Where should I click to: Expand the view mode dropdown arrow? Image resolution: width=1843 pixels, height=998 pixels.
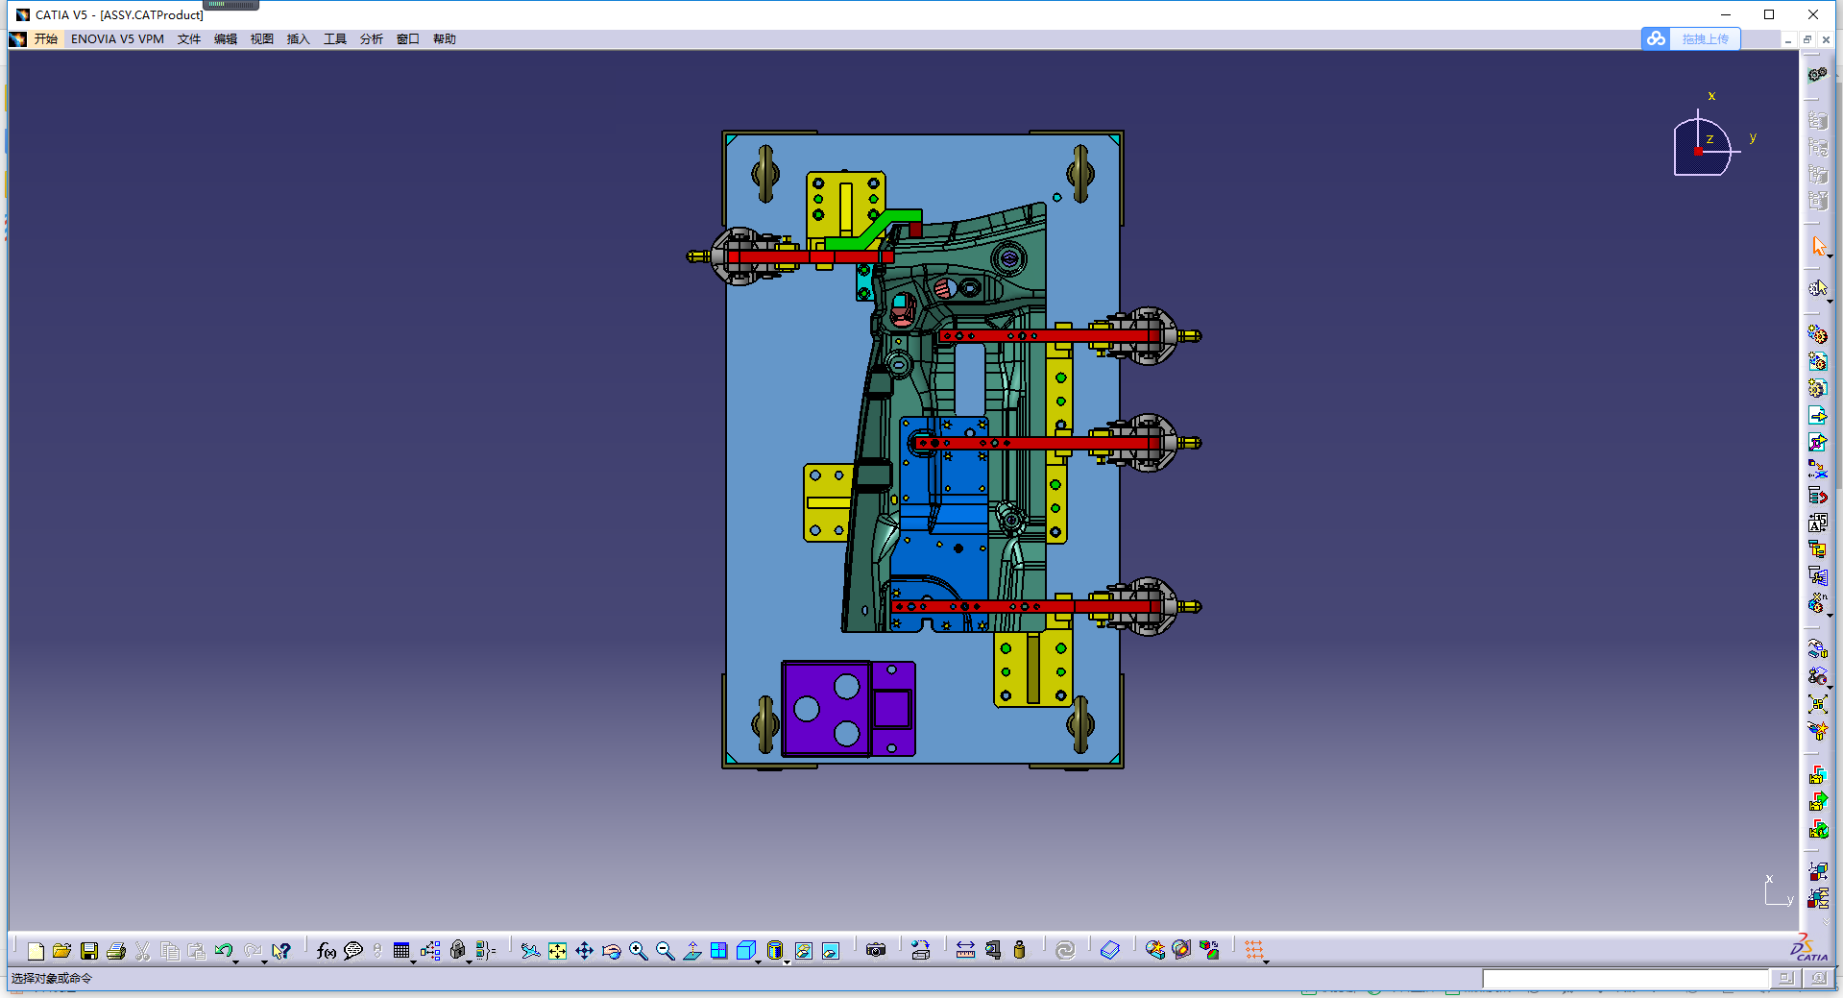(x=787, y=961)
